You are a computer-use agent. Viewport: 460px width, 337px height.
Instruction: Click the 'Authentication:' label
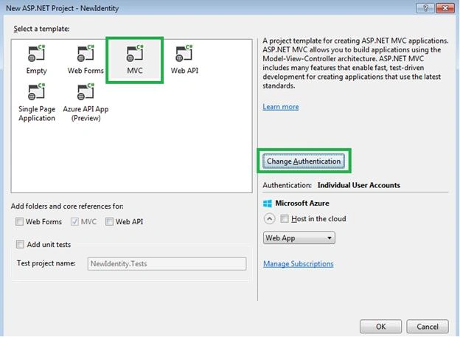(x=287, y=185)
